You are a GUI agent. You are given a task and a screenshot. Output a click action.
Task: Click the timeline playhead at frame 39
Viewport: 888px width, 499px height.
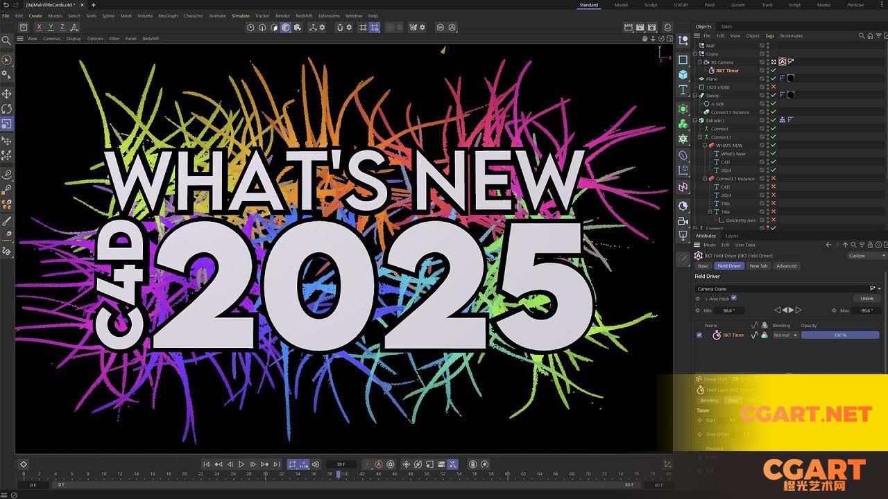(338, 474)
